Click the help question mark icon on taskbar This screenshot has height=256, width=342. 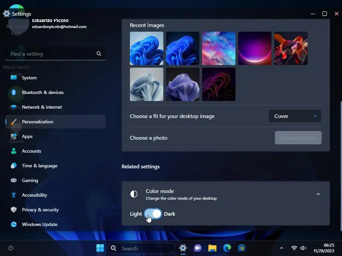pyautogui.click(x=11, y=248)
